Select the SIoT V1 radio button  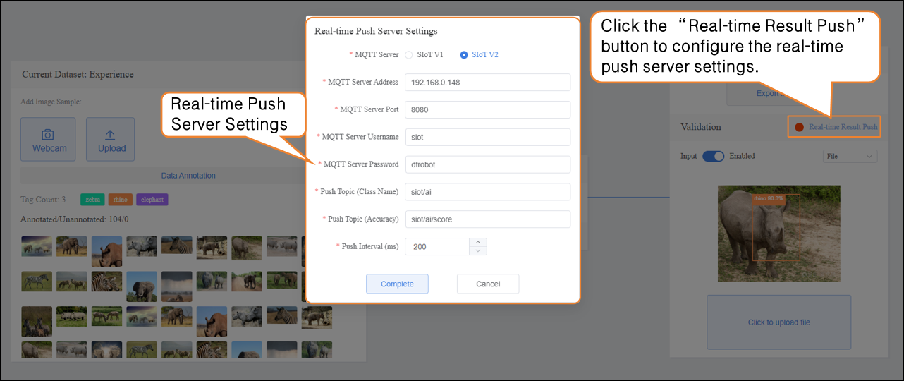pos(408,54)
